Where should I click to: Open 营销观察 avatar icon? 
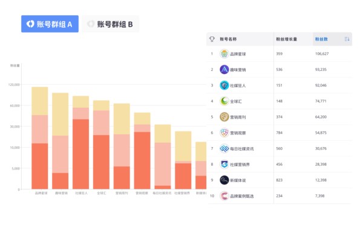[224, 133]
